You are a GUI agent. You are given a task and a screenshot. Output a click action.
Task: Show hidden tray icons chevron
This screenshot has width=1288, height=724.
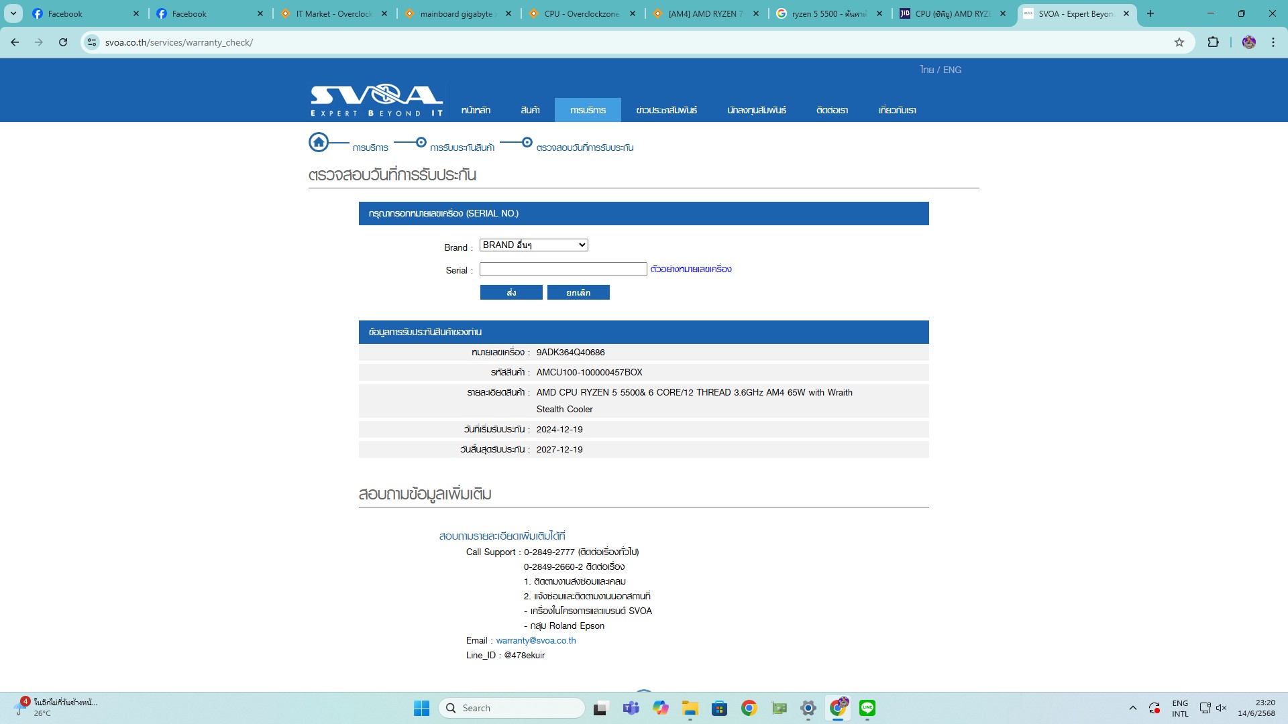point(1133,708)
